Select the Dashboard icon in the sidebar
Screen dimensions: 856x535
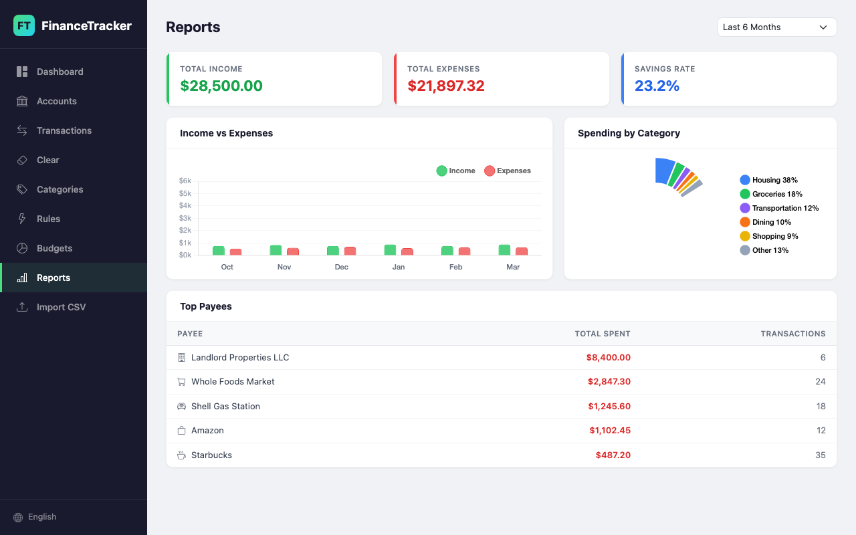[x=22, y=72]
